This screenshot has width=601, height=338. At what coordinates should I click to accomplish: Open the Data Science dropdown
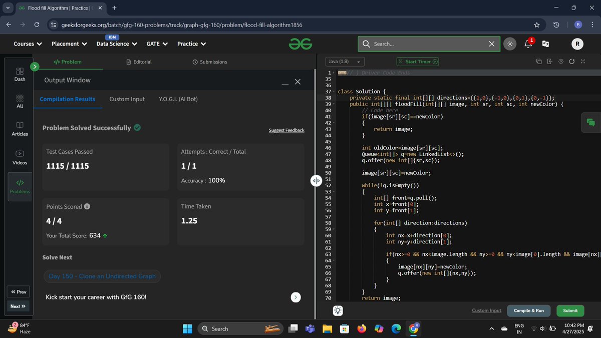click(x=117, y=44)
